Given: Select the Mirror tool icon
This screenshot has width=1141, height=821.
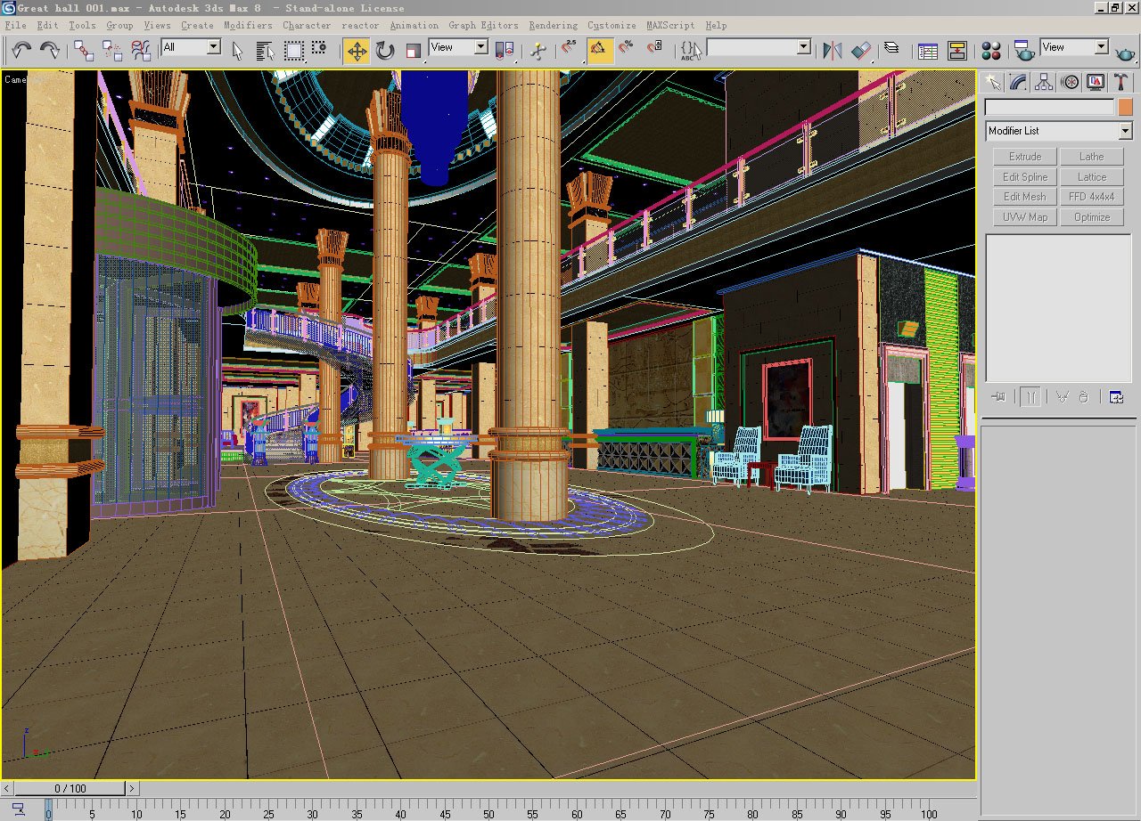Looking at the screenshot, I should [x=833, y=49].
